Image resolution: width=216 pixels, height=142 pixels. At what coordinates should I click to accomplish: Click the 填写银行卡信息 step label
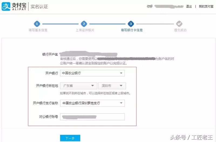click(x=132, y=30)
